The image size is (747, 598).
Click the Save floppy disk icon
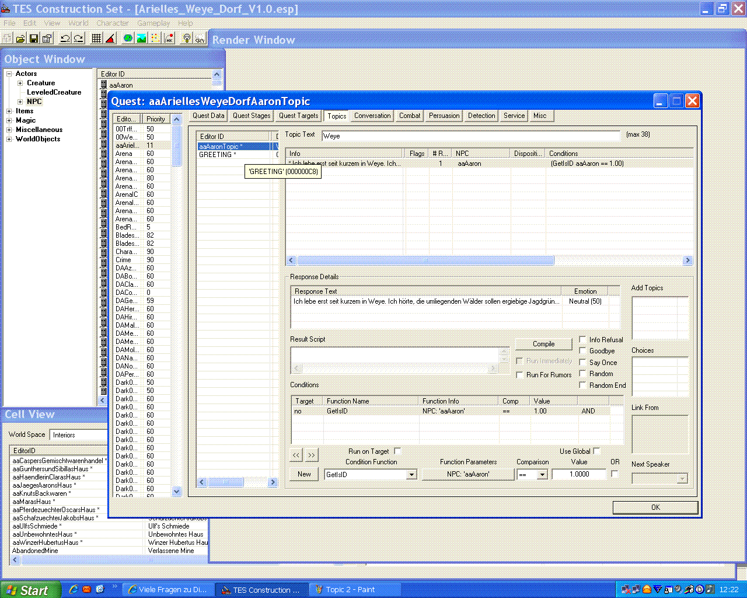pos(34,39)
